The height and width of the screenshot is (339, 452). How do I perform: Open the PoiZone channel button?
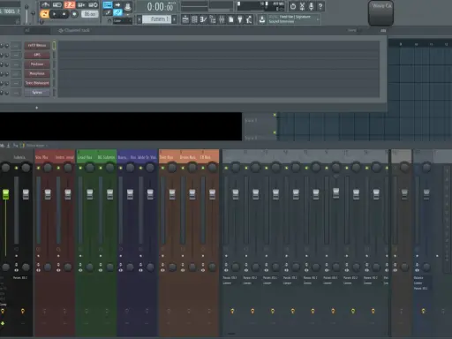click(x=37, y=64)
